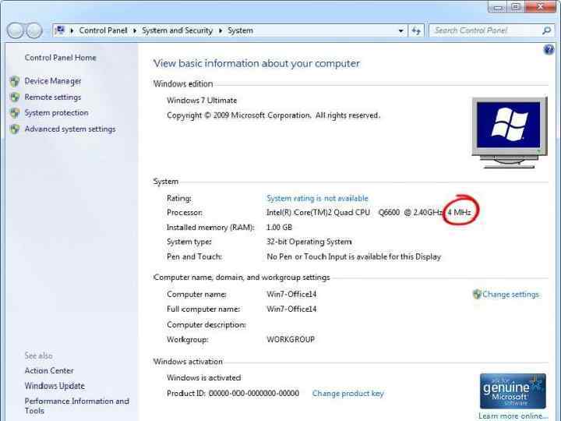Viewport: 561px width, 421px height.
Task: Click the Copyright 2009 Microsoft Corporation text
Action: (273, 115)
